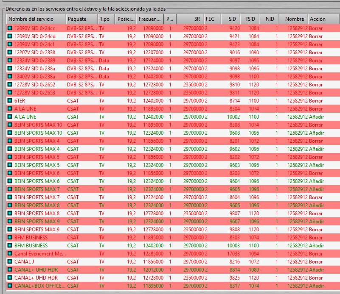Click the Acción column header
The height and width of the screenshot is (294, 340).
coord(323,19)
